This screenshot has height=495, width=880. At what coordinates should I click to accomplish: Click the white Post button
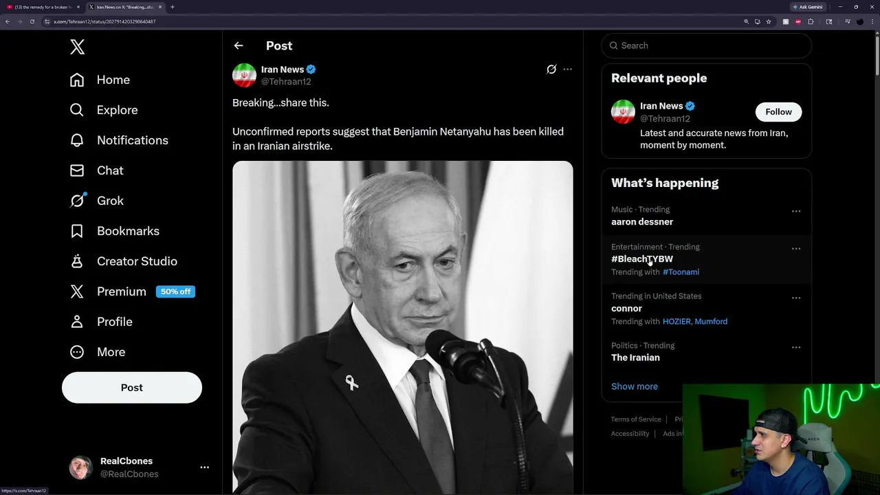click(132, 388)
